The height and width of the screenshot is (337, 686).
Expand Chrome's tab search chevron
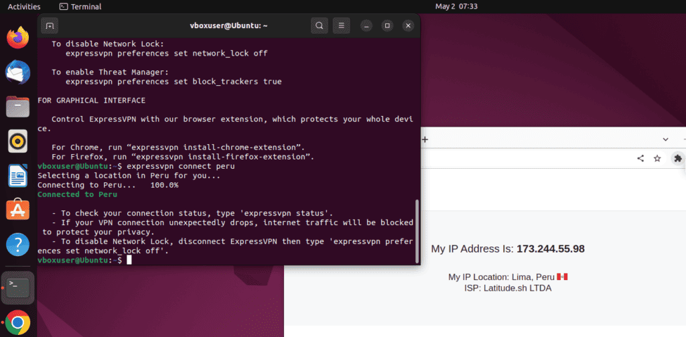665,139
